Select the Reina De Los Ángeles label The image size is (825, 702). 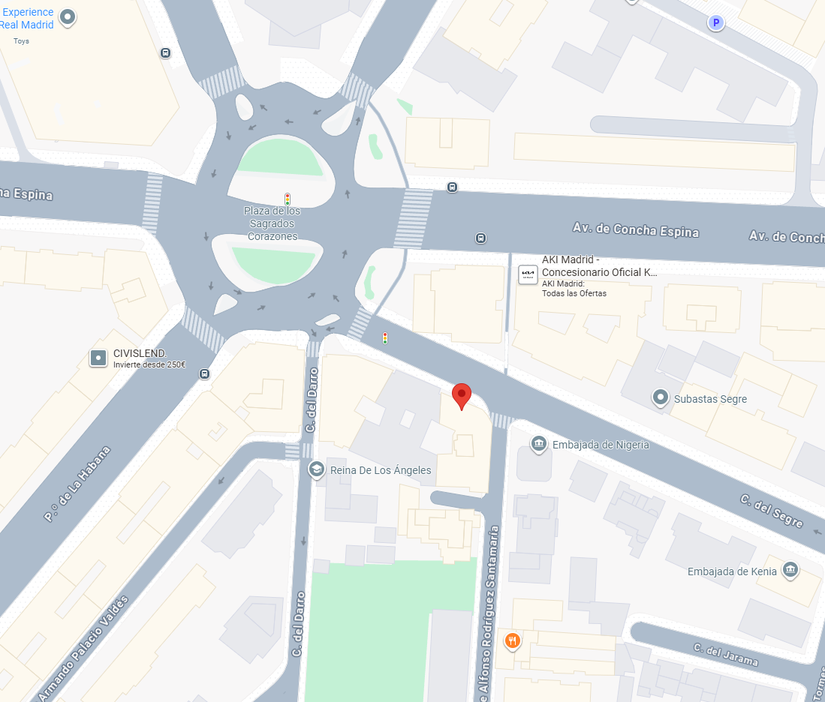pyautogui.click(x=381, y=470)
